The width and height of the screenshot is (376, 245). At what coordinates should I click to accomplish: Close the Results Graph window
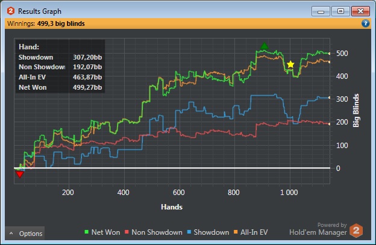point(360,11)
